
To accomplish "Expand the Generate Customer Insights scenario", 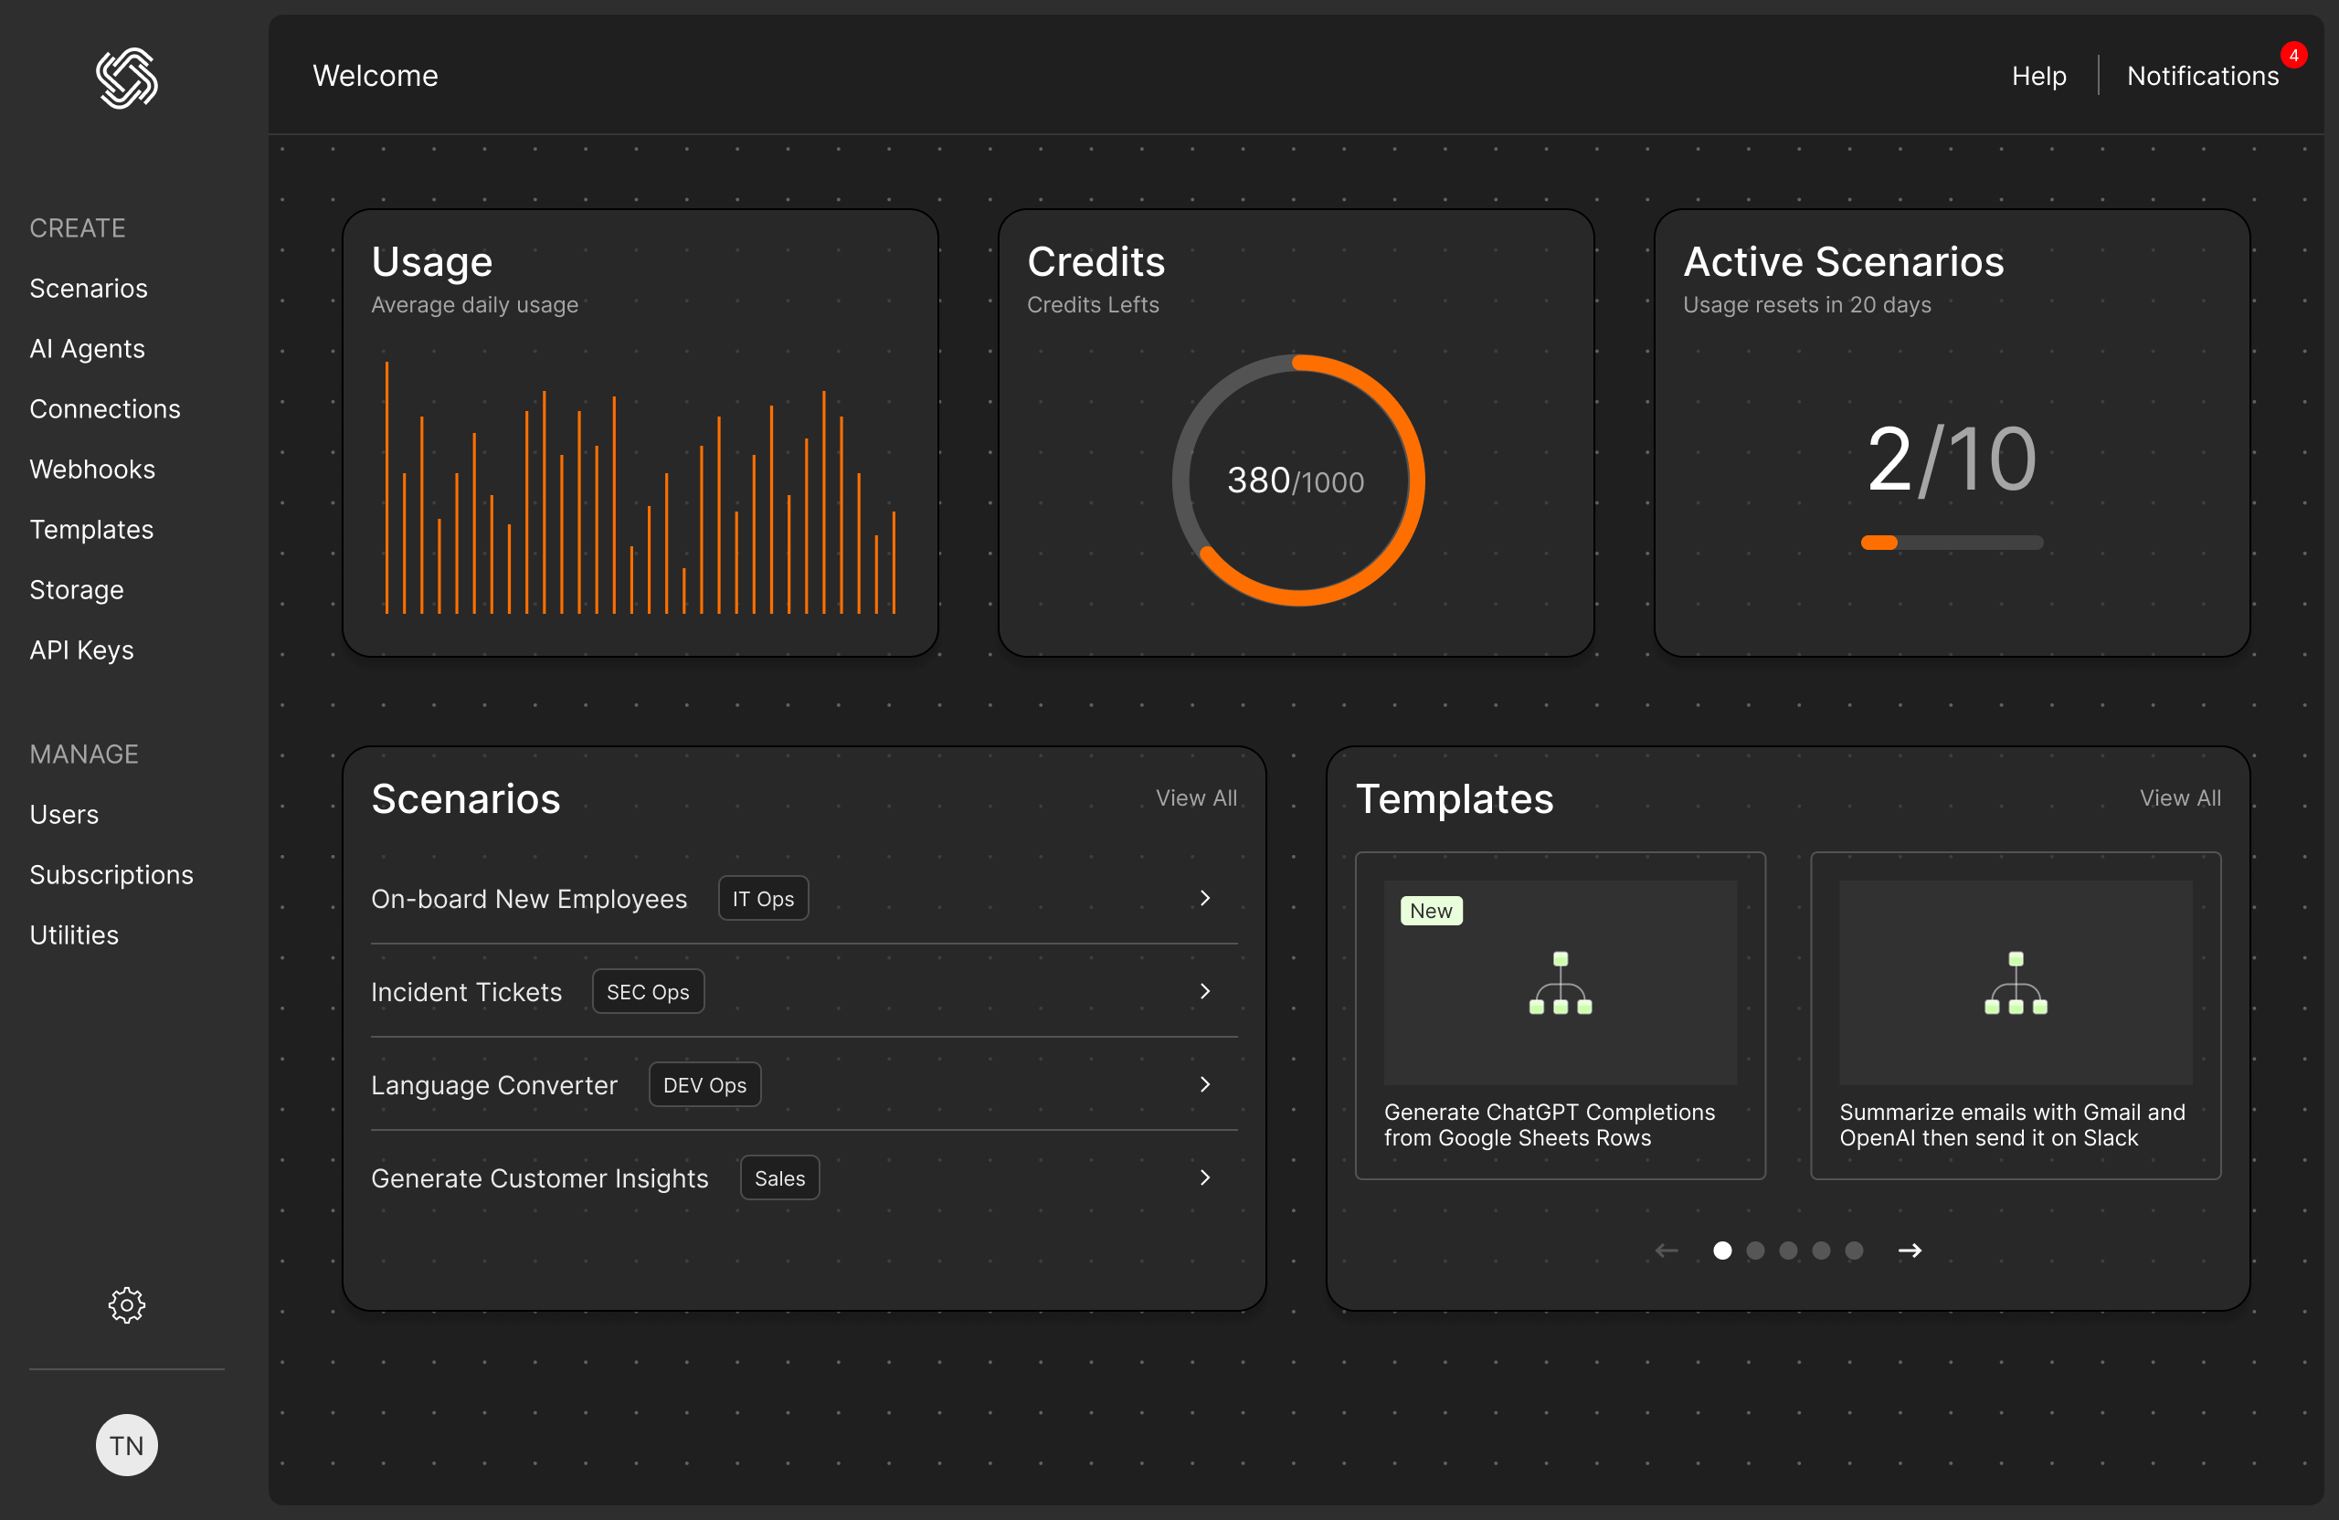I will (1205, 1177).
